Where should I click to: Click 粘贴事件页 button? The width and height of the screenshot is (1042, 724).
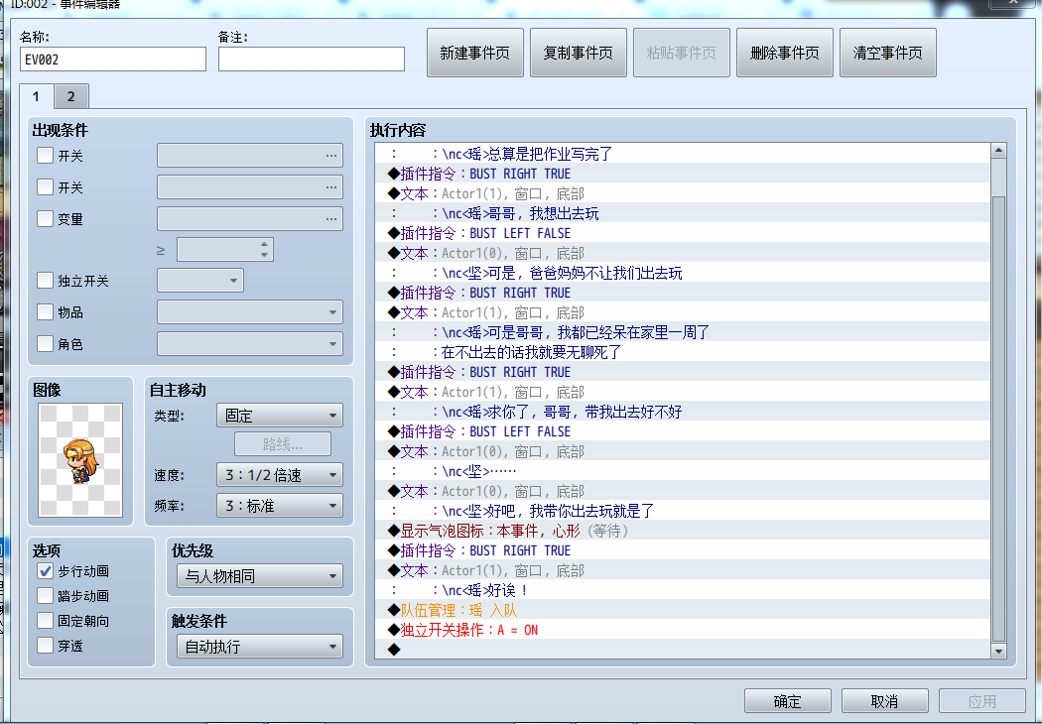tap(681, 53)
